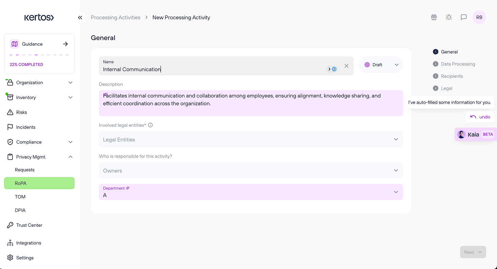Open the Legal Entities dropdown

251,139
